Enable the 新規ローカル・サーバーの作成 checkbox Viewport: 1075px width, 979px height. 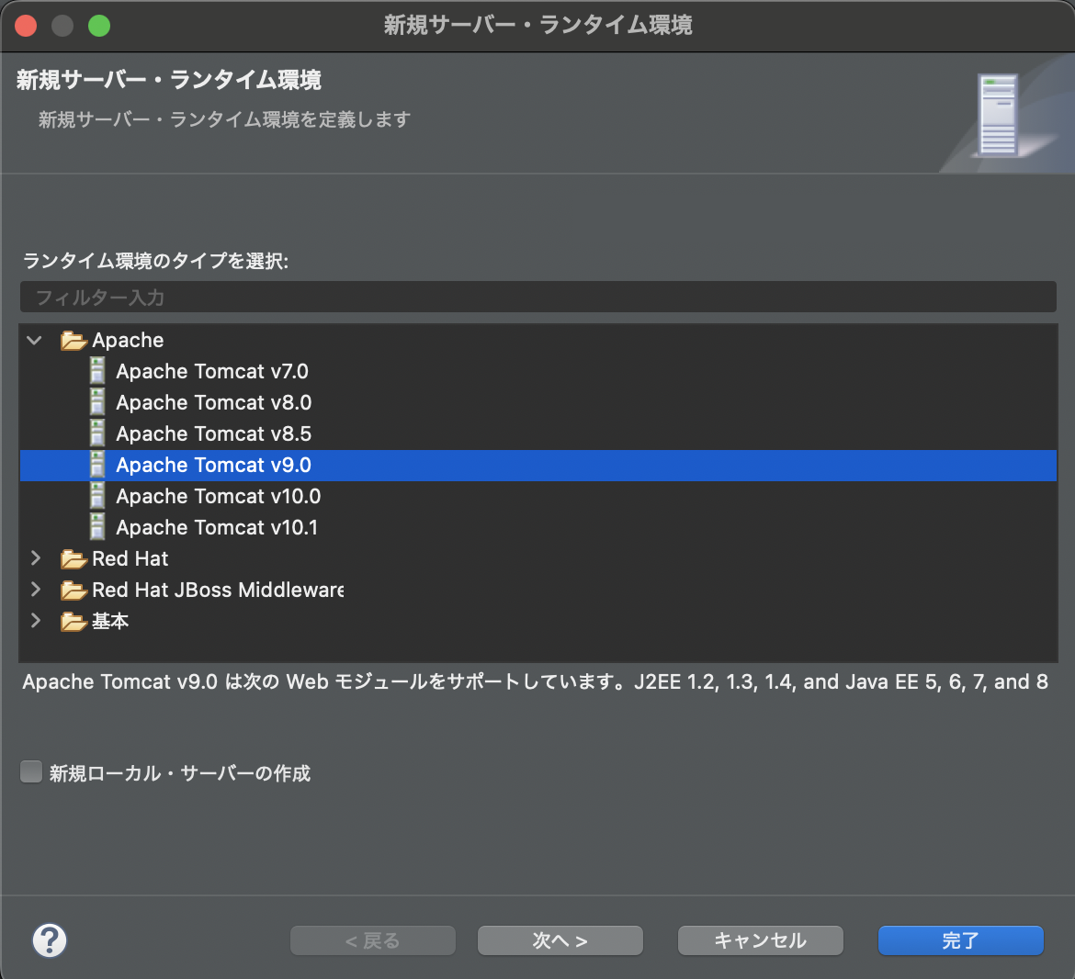click(x=31, y=772)
